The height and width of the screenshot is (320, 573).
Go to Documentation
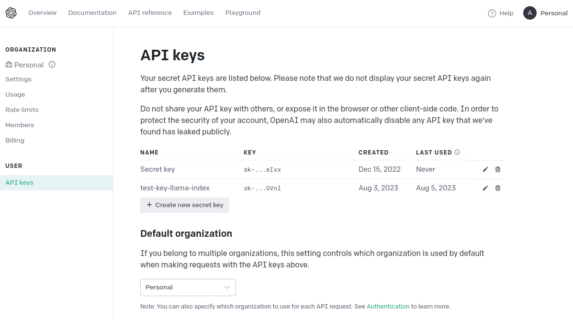tap(92, 13)
